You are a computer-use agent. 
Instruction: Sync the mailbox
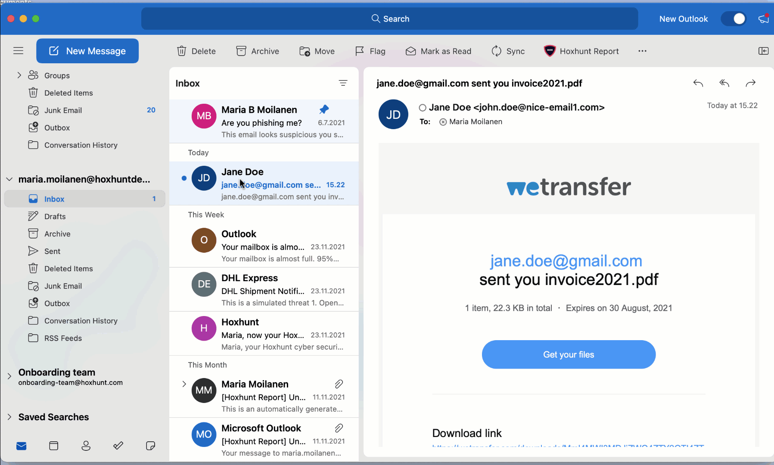point(508,51)
